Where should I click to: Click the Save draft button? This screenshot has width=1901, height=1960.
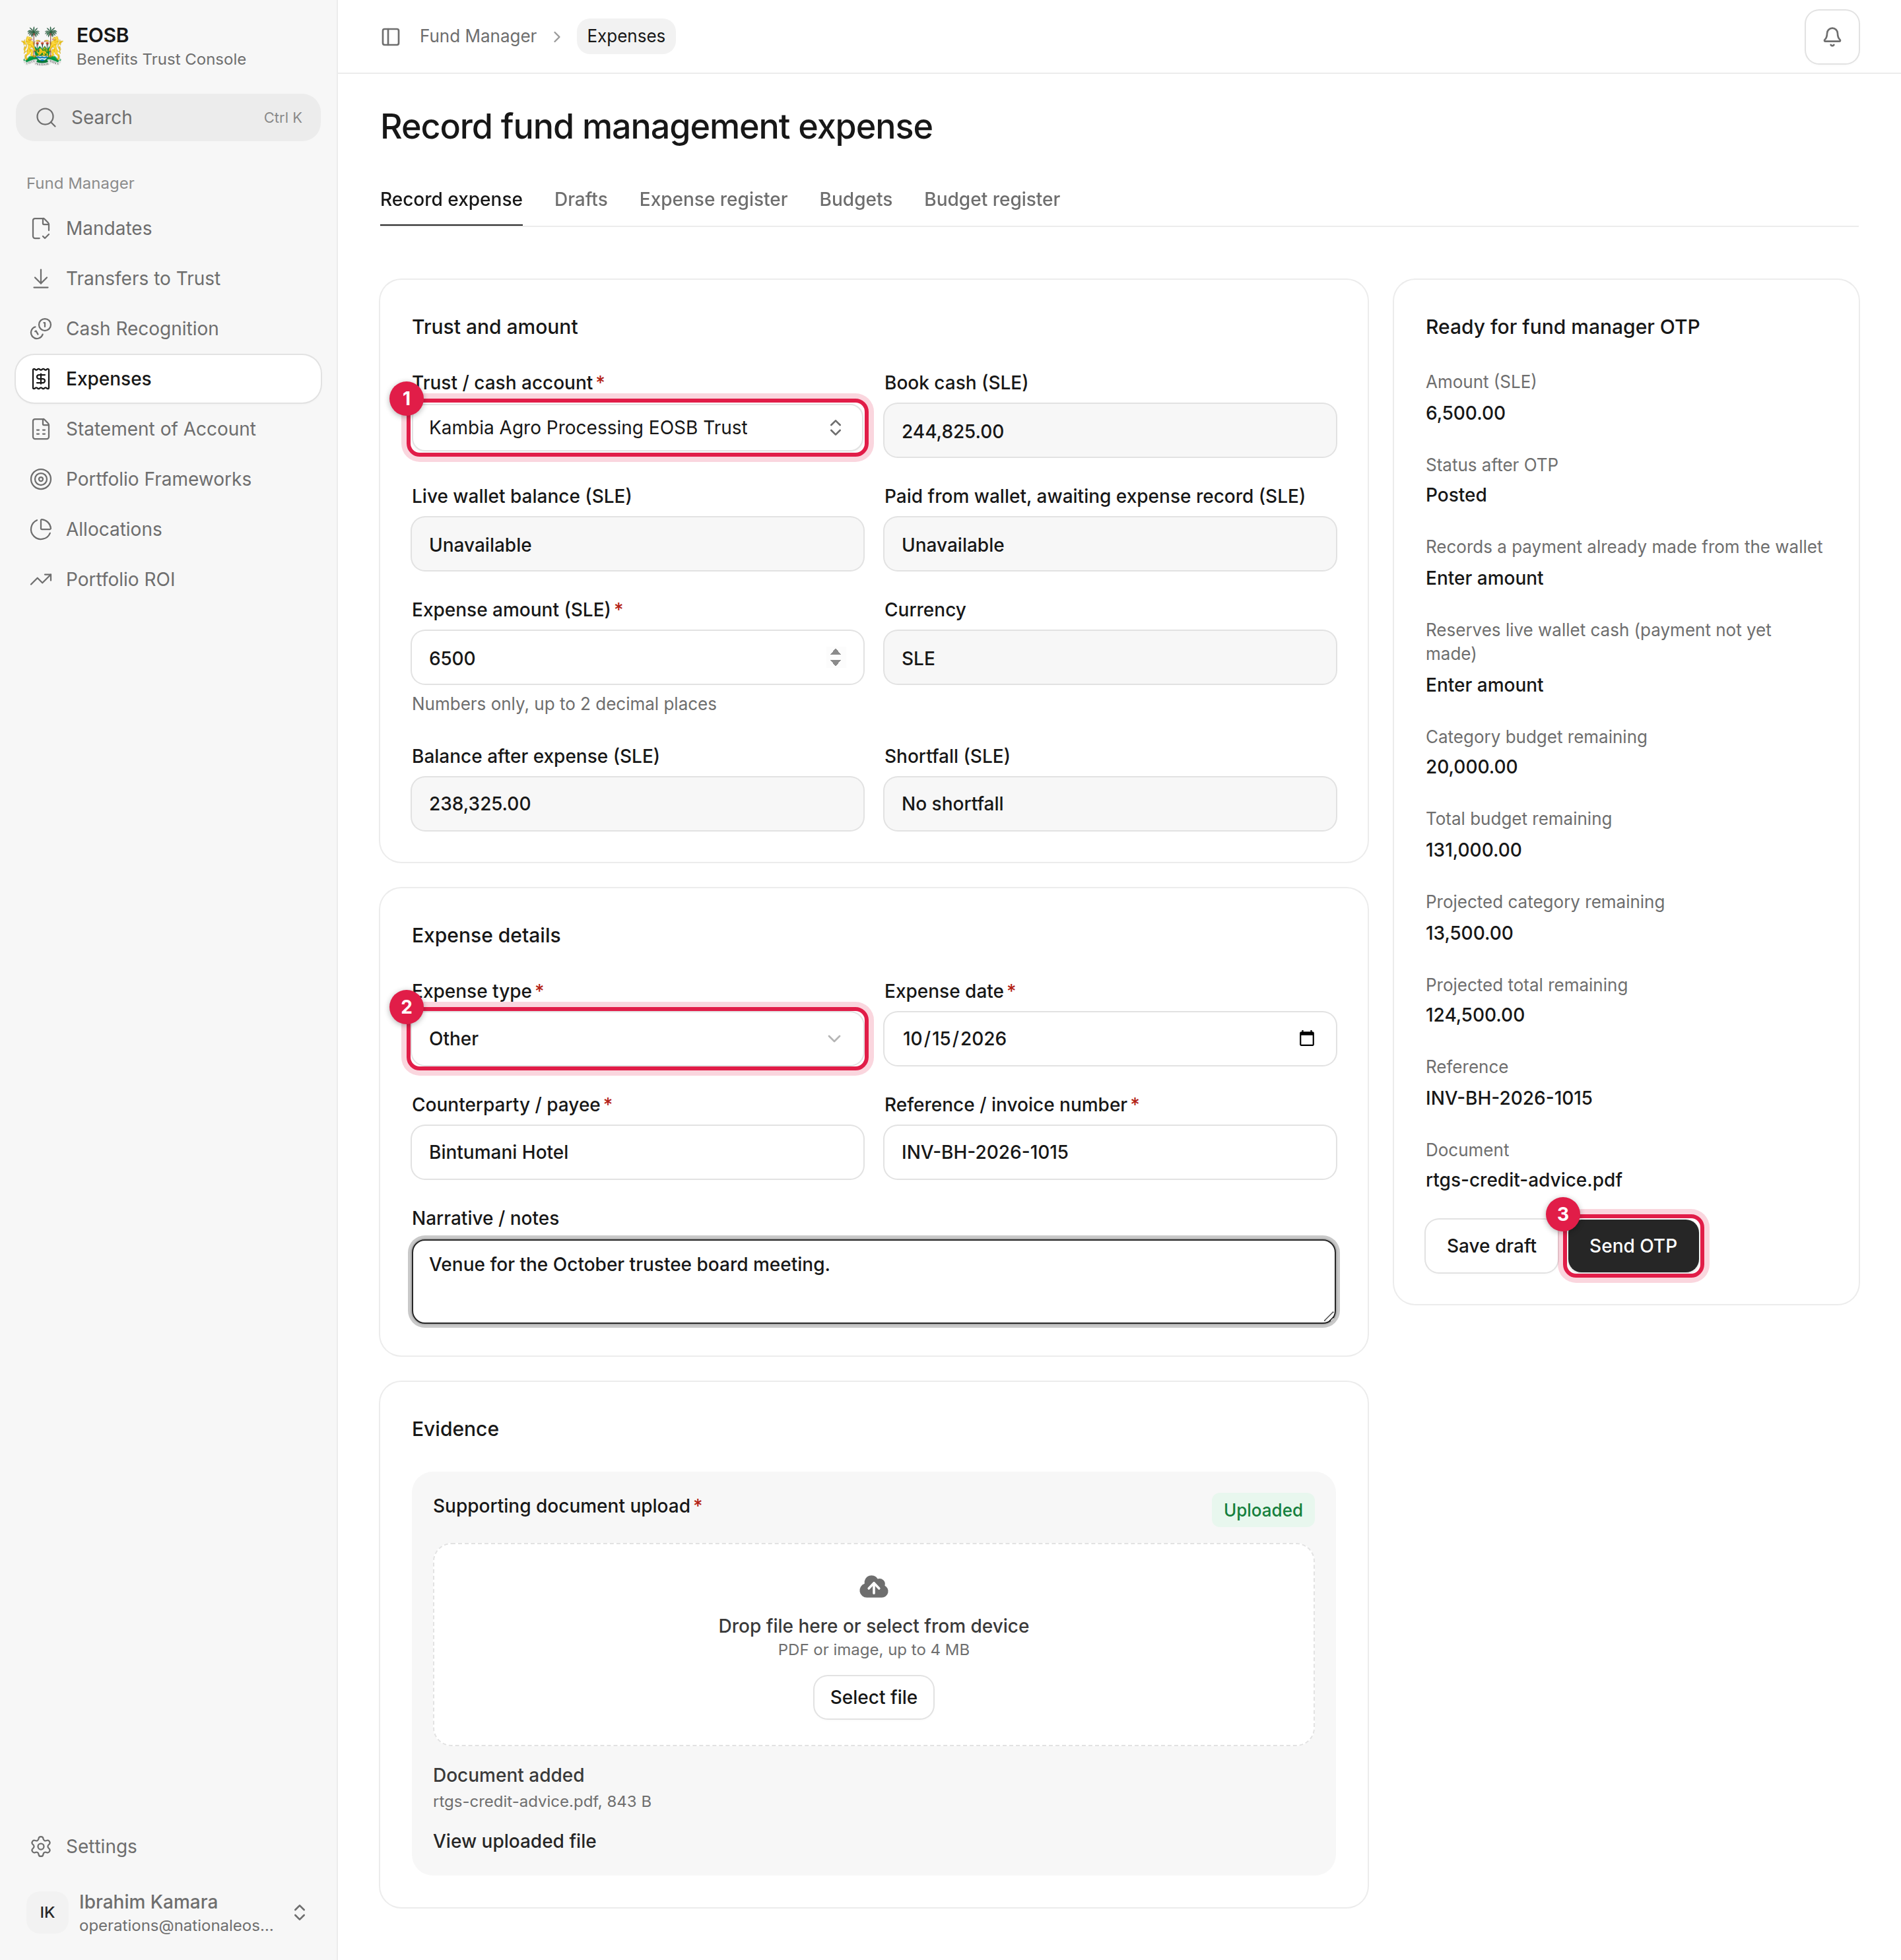[1490, 1246]
